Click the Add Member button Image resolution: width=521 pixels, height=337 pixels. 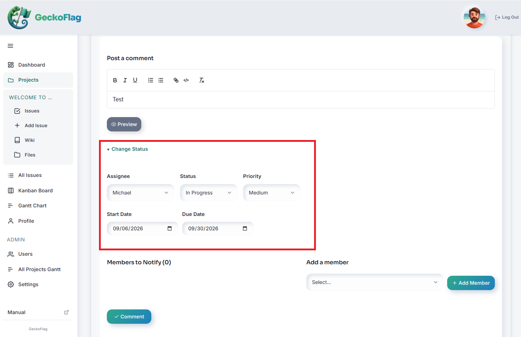[471, 283]
